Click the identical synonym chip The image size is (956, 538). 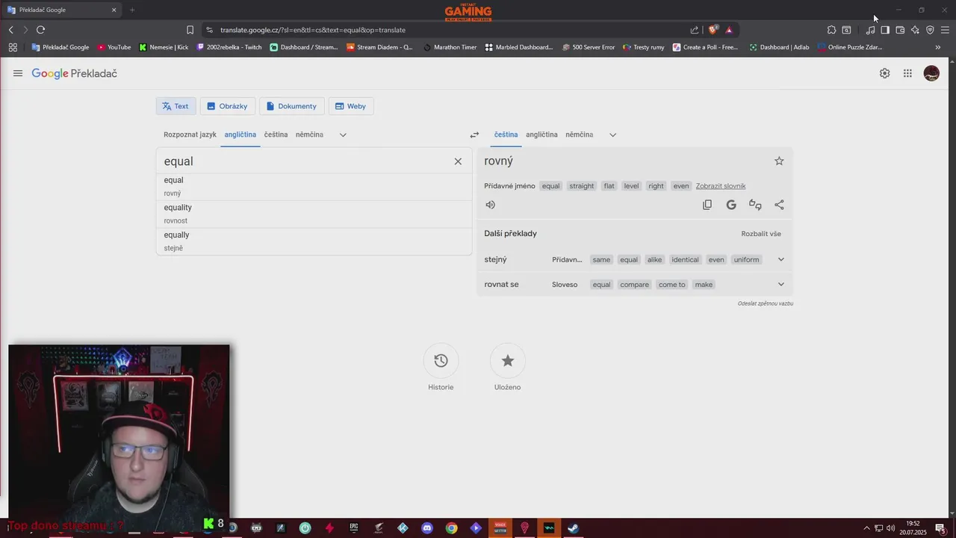(685, 260)
